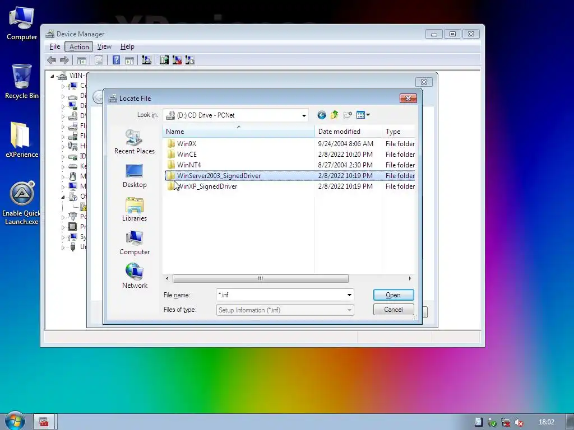
Task: Click the Locate File title bar icon
Action: click(x=113, y=99)
